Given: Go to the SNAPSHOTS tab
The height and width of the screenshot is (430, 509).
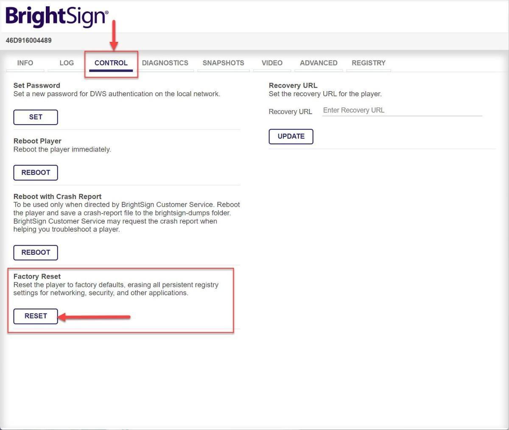Looking at the screenshot, I should coord(223,63).
